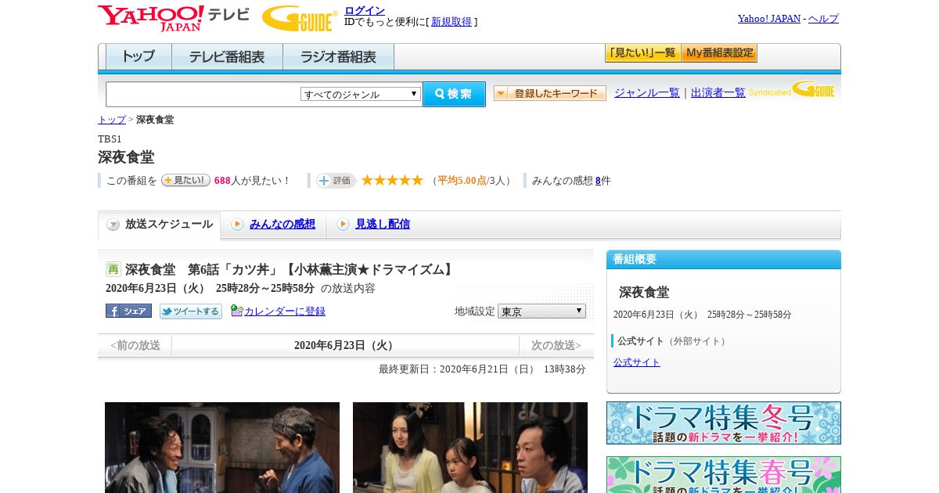
Task: Switch to テレビ番組表 tab
Action: click(x=227, y=57)
